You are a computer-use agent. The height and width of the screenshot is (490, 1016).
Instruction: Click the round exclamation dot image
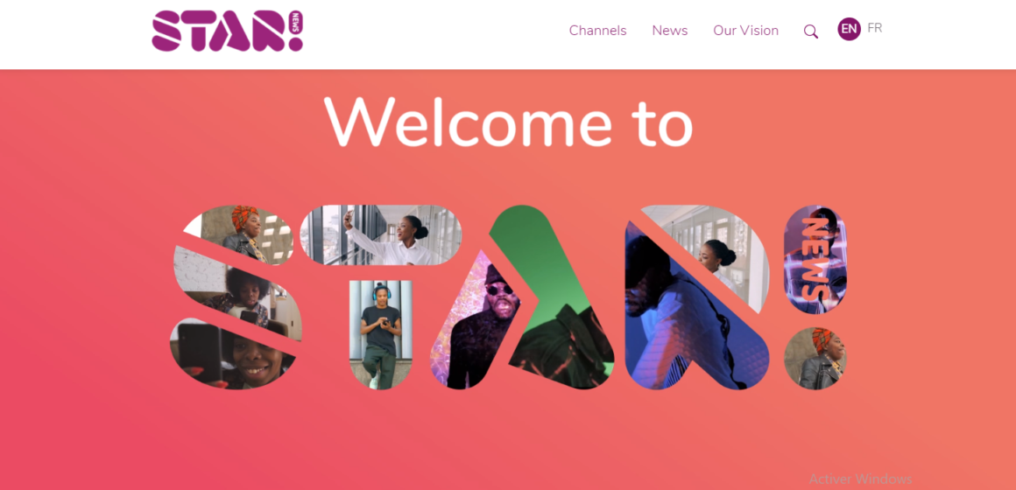point(815,359)
